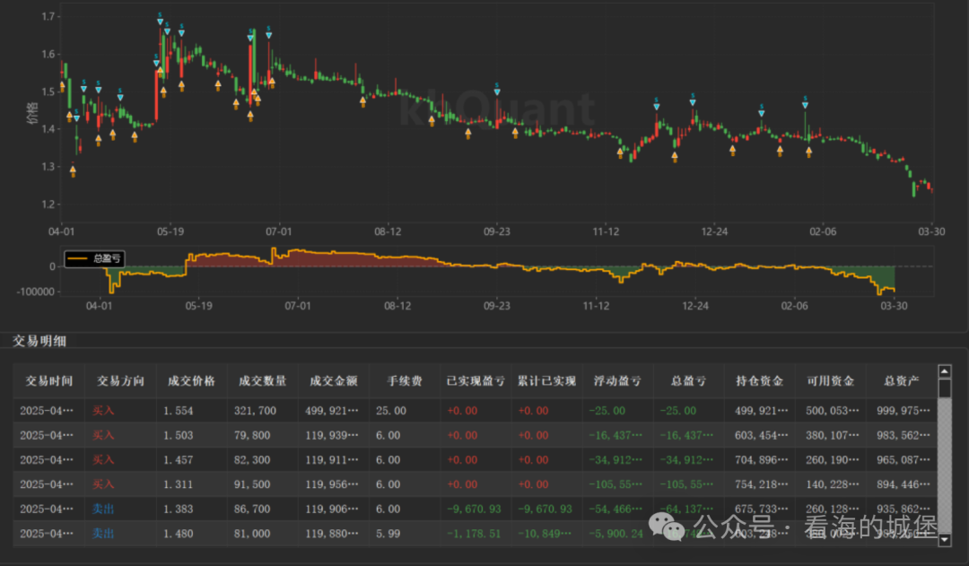This screenshot has width=969, height=566.
Task: Select the 浮动盈亏 column header
Action: pos(617,381)
